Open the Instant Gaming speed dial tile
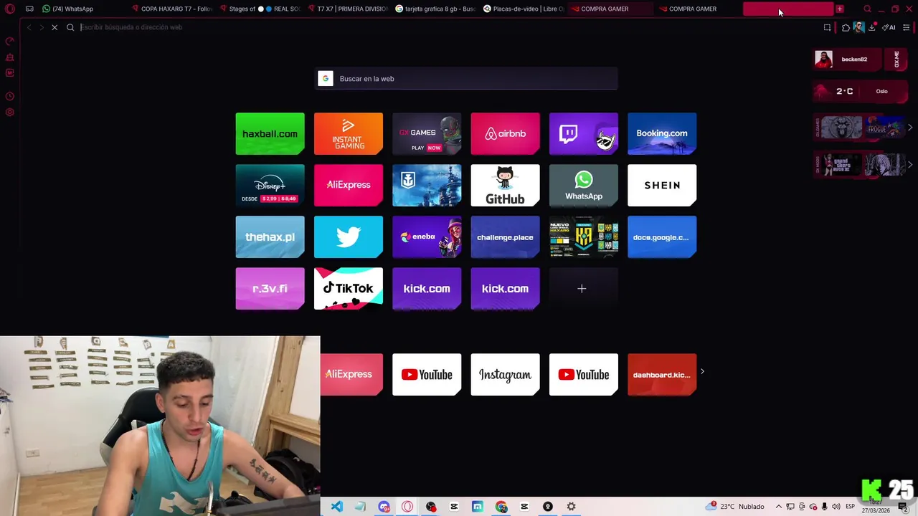 point(349,133)
